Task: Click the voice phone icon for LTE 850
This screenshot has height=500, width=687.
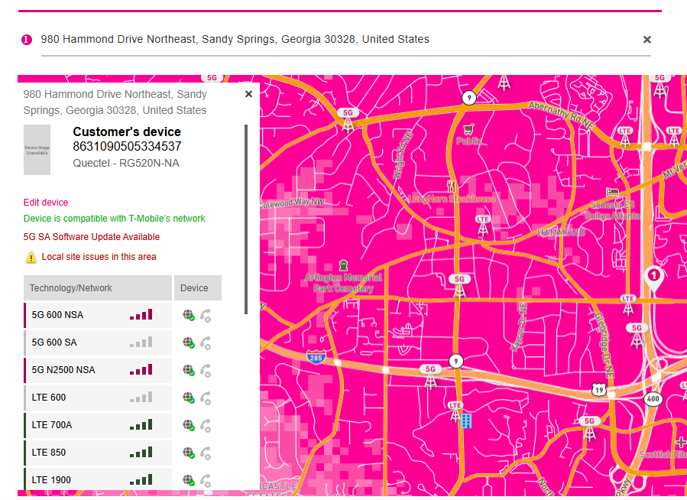Action: click(x=206, y=453)
